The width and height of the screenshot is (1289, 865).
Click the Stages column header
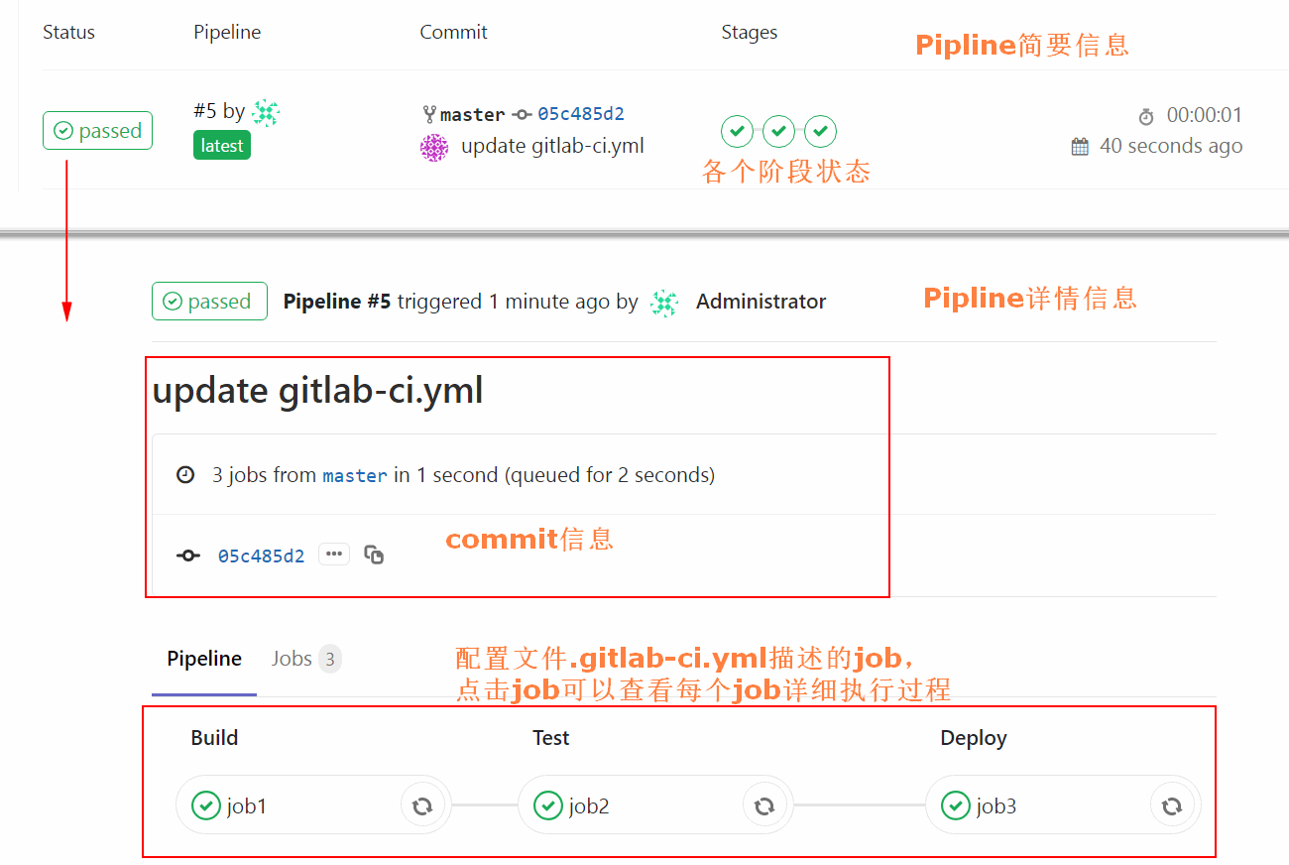[x=750, y=32]
